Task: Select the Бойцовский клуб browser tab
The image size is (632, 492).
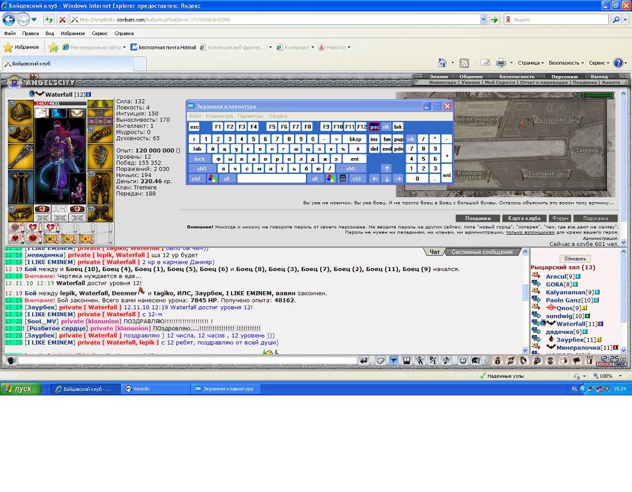Action: tap(68, 63)
